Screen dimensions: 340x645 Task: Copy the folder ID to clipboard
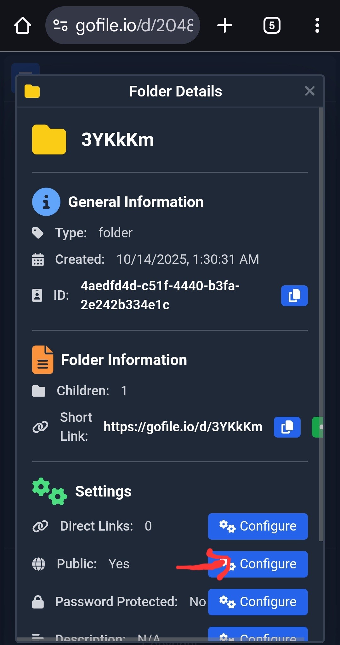(x=294, y=295)
